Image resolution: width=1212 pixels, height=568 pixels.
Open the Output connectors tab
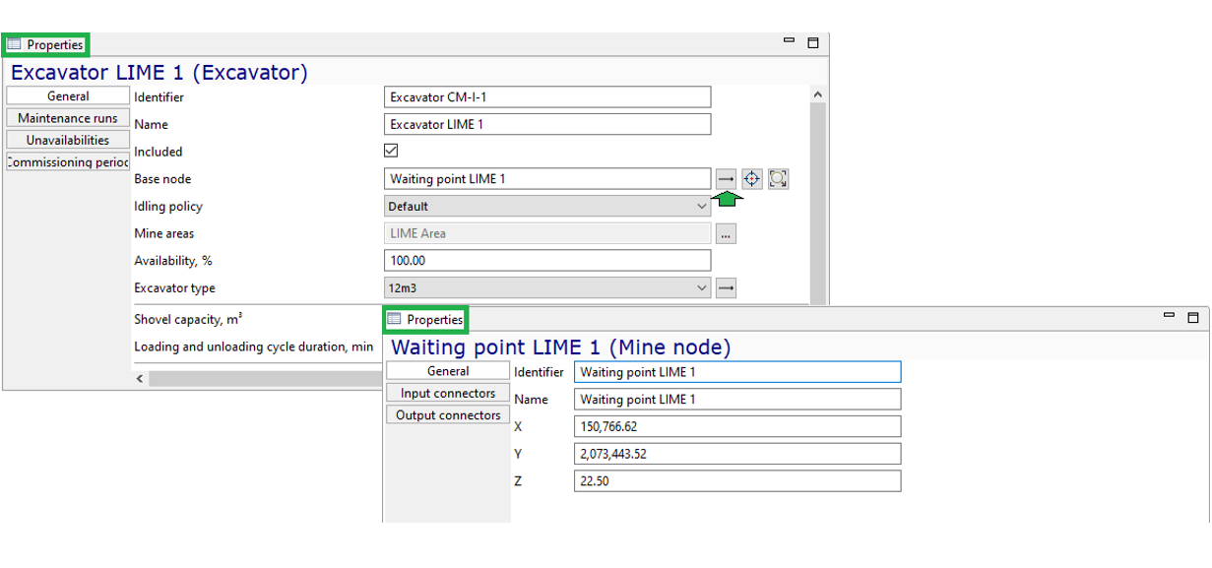[x=448, y=414]
